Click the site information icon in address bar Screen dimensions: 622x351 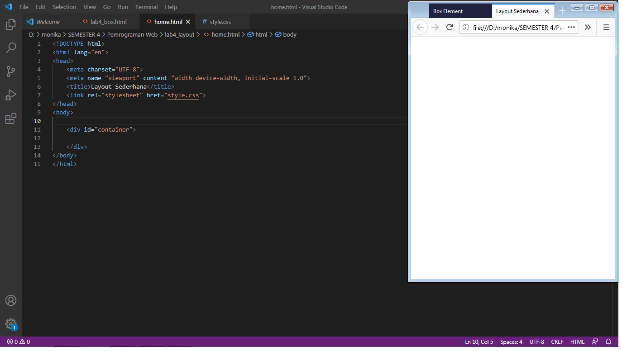[466, 27]
